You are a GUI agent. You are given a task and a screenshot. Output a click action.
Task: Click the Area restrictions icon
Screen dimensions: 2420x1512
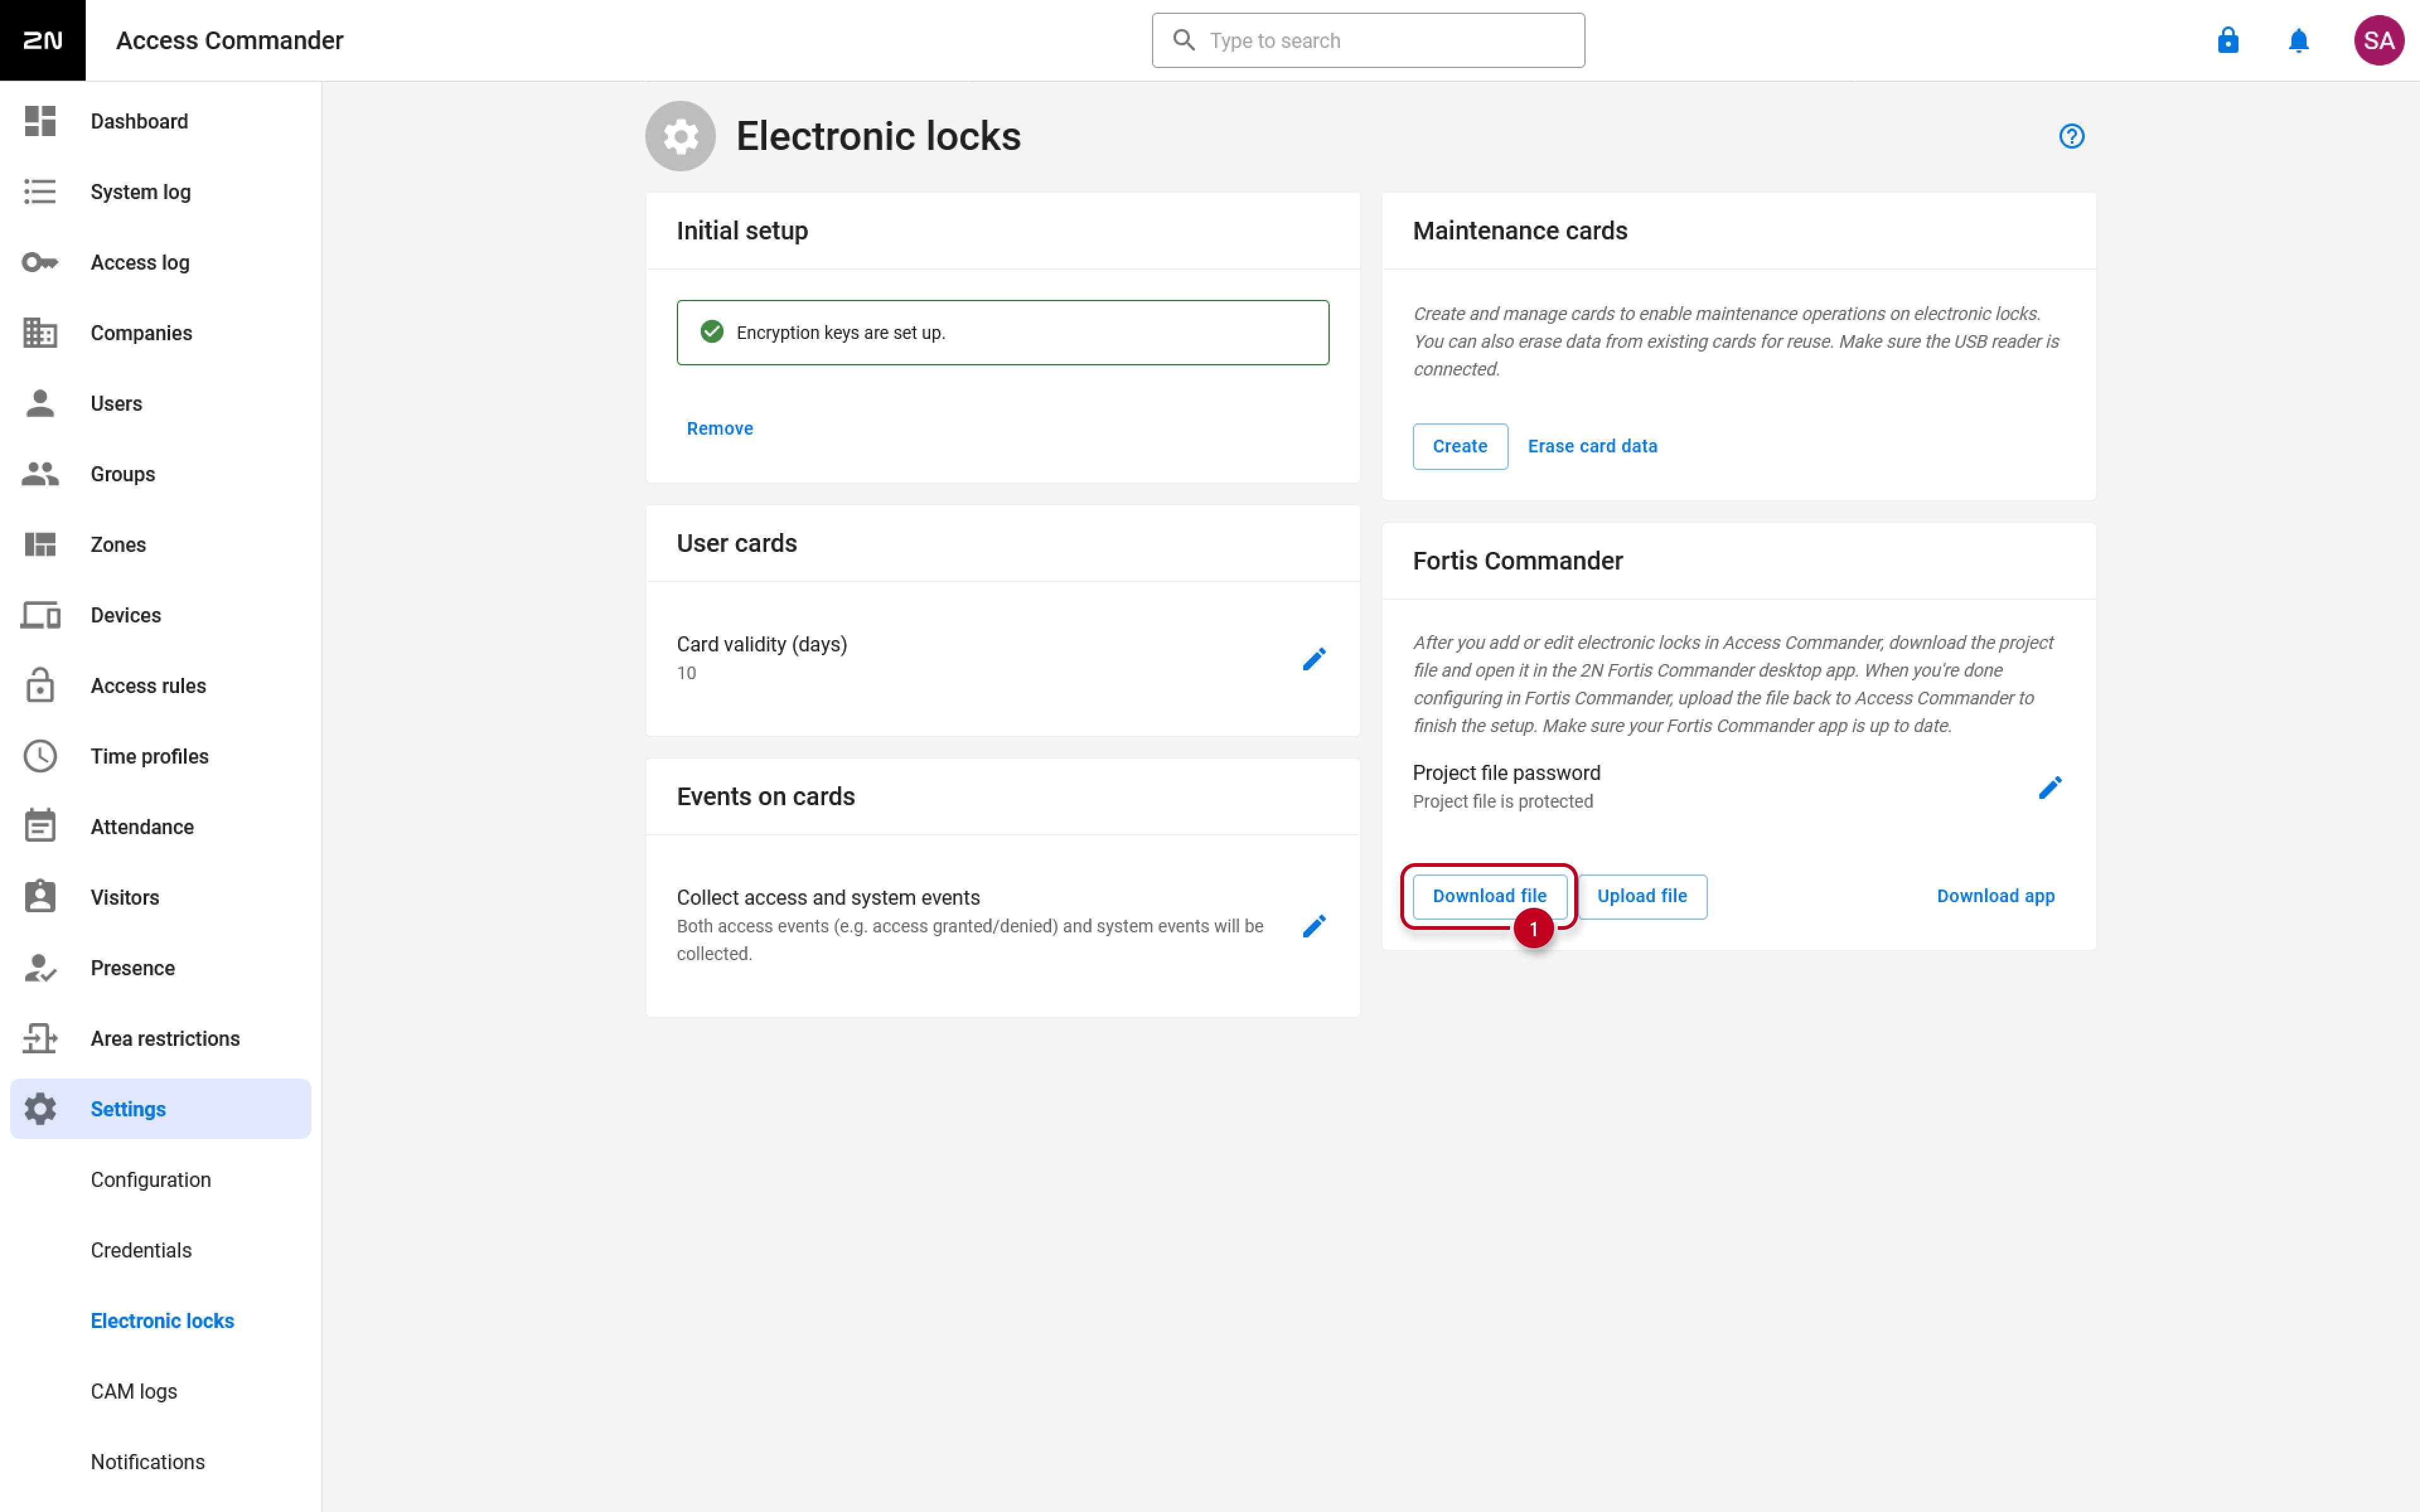[x=40, y=1038]
